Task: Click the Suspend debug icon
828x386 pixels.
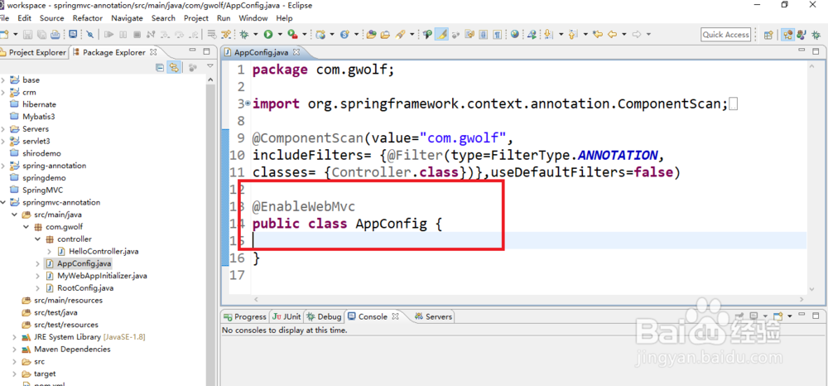Action: click(x=123, y=34)
